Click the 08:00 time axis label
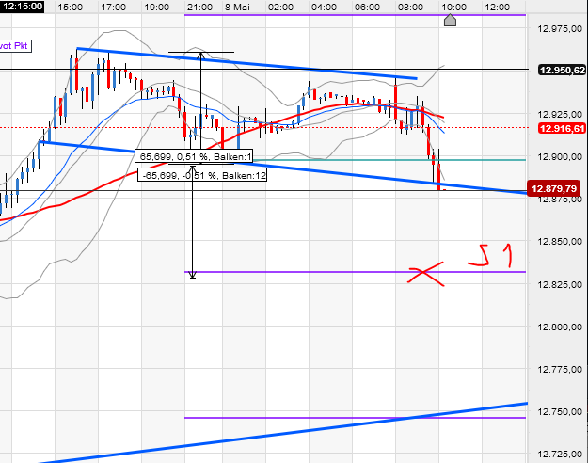 410,8
